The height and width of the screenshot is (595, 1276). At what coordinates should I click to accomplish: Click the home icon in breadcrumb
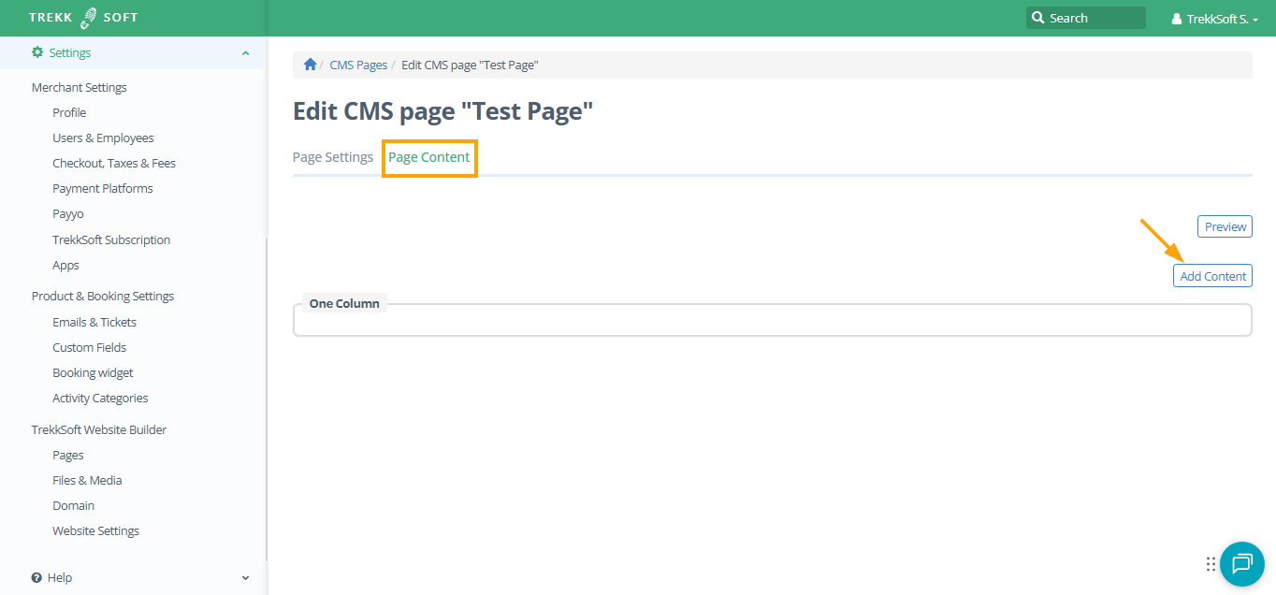[x=311, y=65]
